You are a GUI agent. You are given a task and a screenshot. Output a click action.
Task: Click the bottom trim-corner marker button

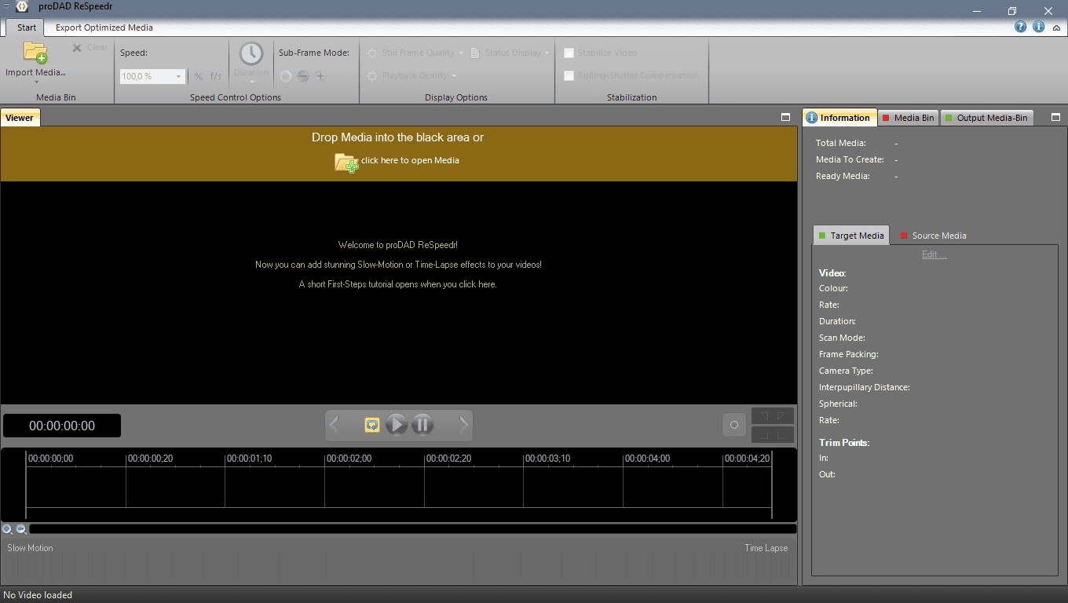pyautogui.click(x=773, y=435)
